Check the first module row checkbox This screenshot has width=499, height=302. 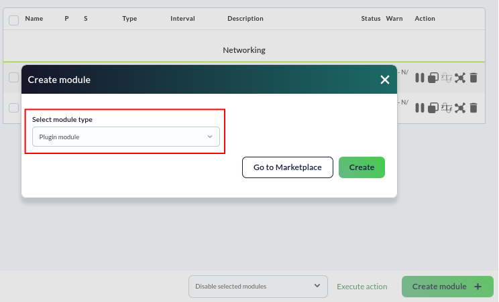[x=13, y=77]
